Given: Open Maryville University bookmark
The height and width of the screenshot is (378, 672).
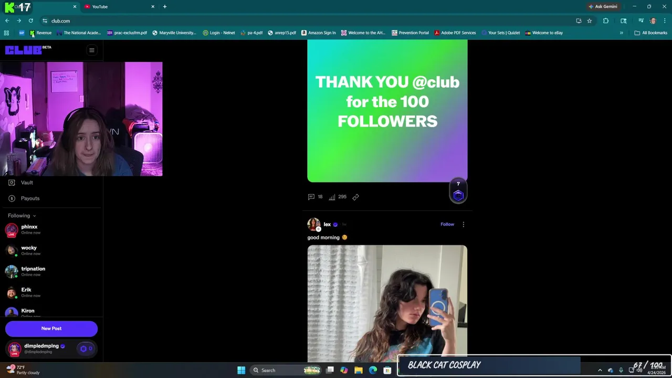Looking at the screenshot, I should coord(174,33).
